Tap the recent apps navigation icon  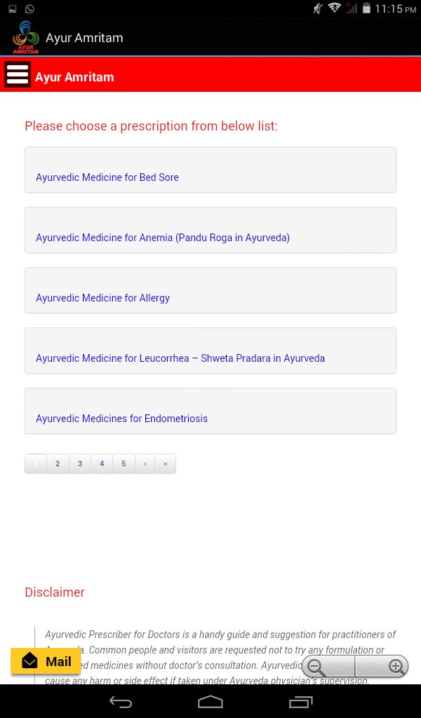coord(300,701)
